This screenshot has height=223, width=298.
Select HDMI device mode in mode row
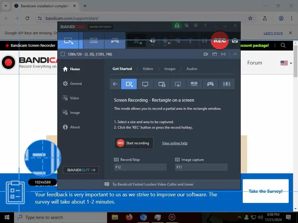(194, 84)
